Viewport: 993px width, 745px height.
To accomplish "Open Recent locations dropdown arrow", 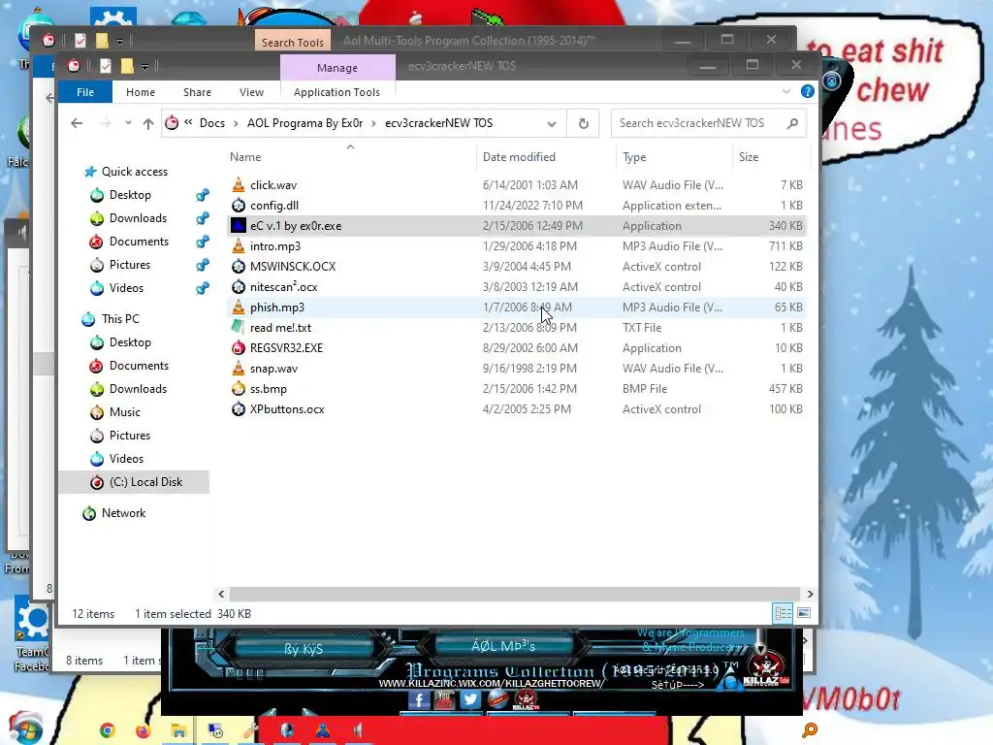I will coord(128,123).
